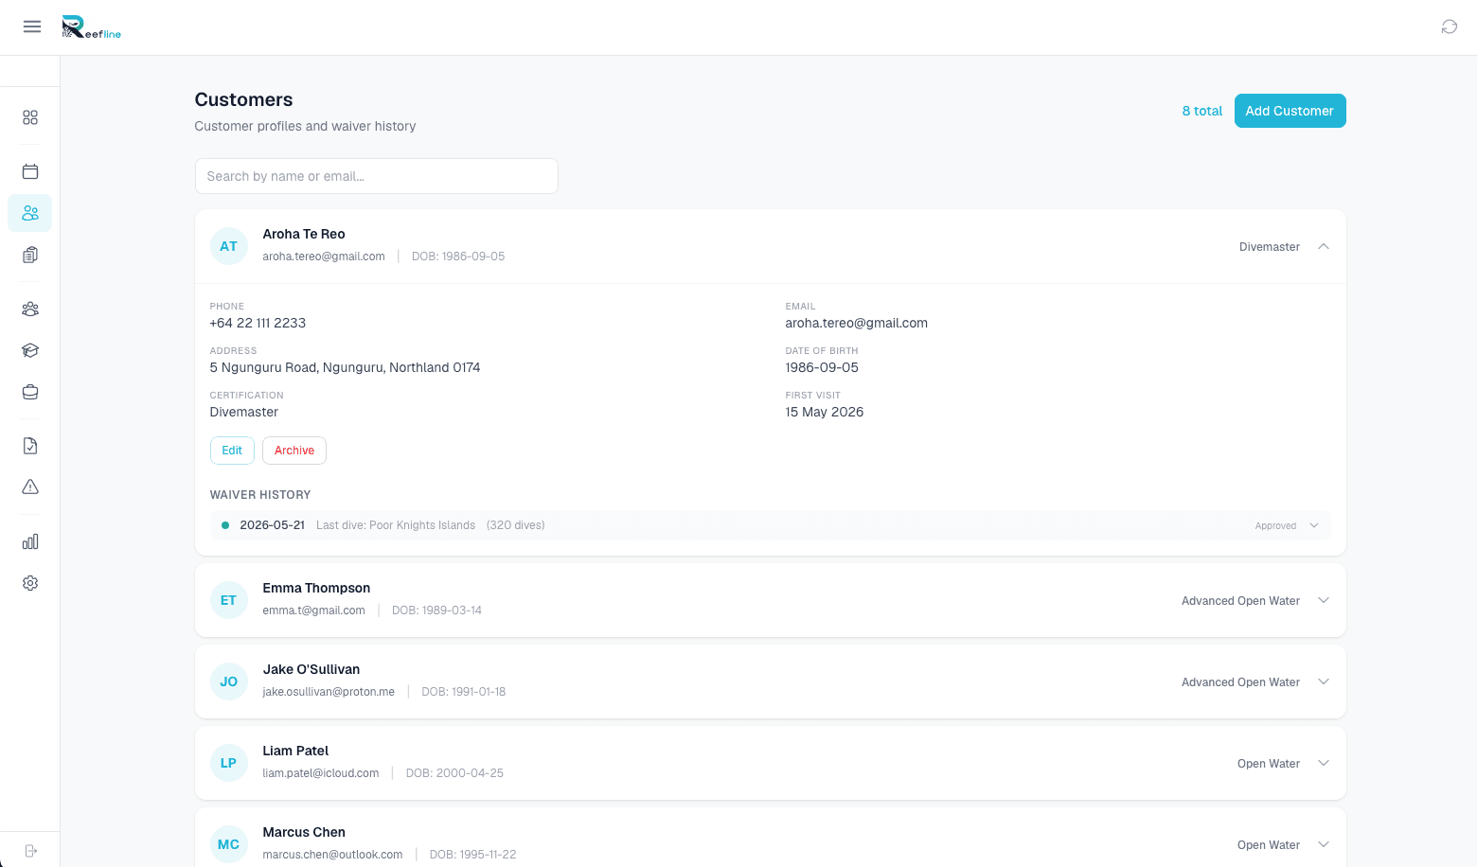Viewport: 1477px width, 867px height.
Task: Collapse Aroha Te Reo's customer card
Action: coord(1324,246)
